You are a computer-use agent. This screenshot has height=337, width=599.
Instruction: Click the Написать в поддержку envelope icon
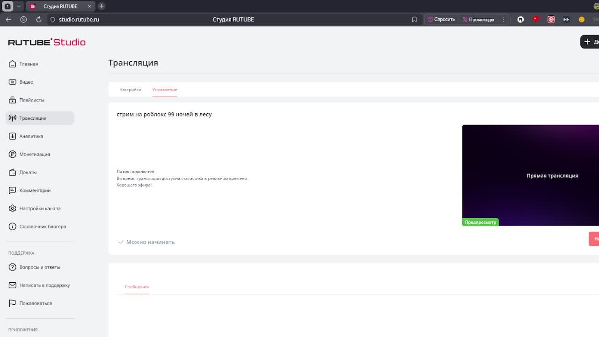pos(12,285)
